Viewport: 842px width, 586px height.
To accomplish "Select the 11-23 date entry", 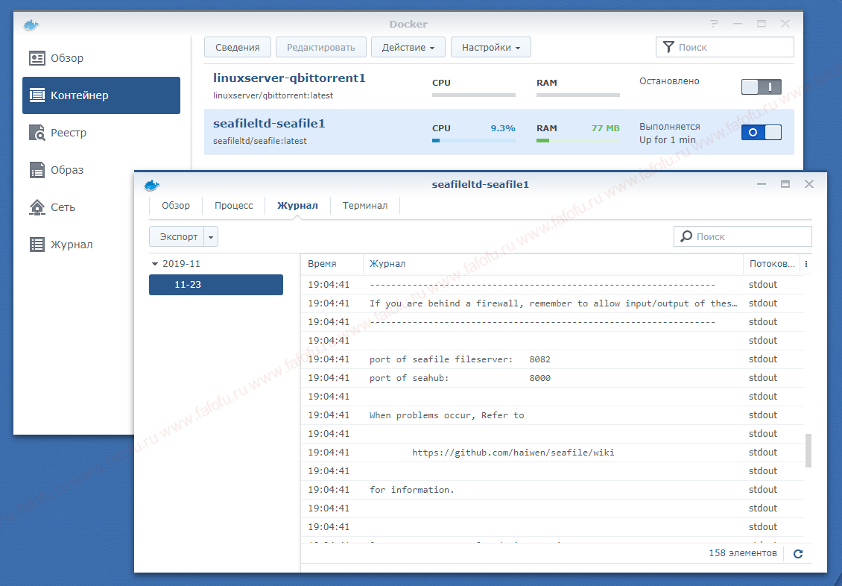I will [x=216, y=285].
